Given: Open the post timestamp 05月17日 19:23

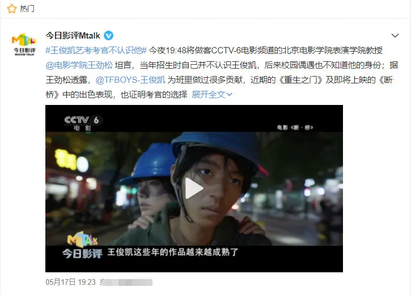Looking at the screenshot, I should point(70,282).
